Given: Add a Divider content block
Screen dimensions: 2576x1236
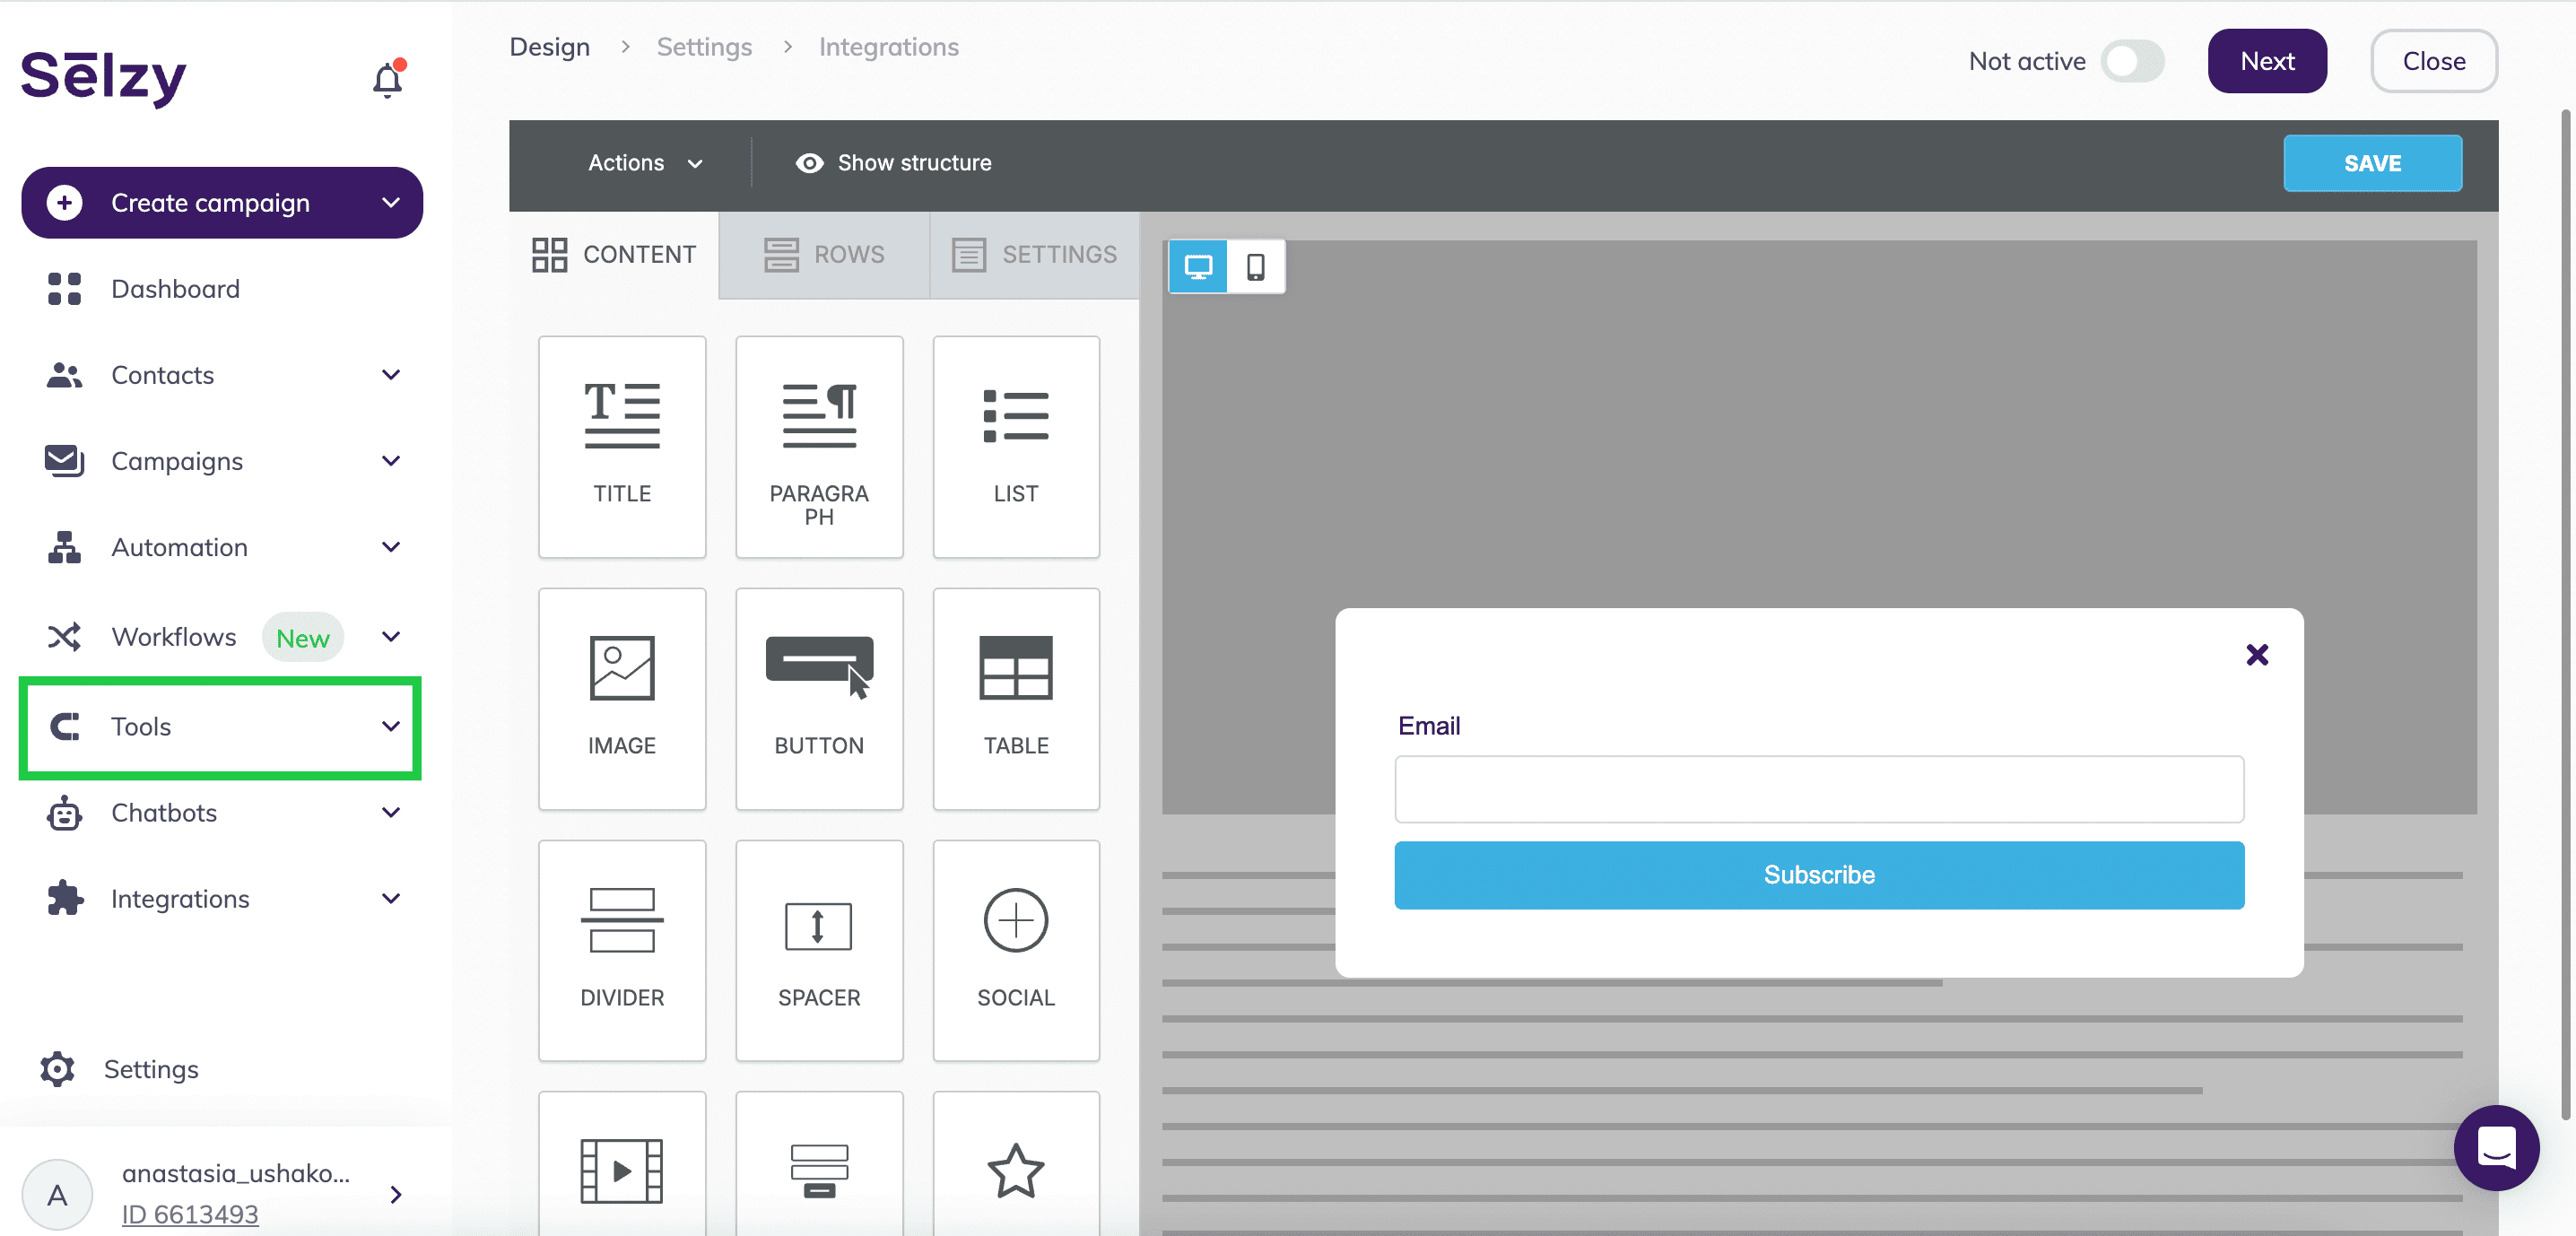Looking at the screenshot, I should point(622,951).
